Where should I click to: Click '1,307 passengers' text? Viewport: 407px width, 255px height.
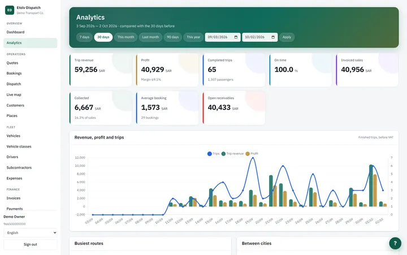tap(220, 80)
